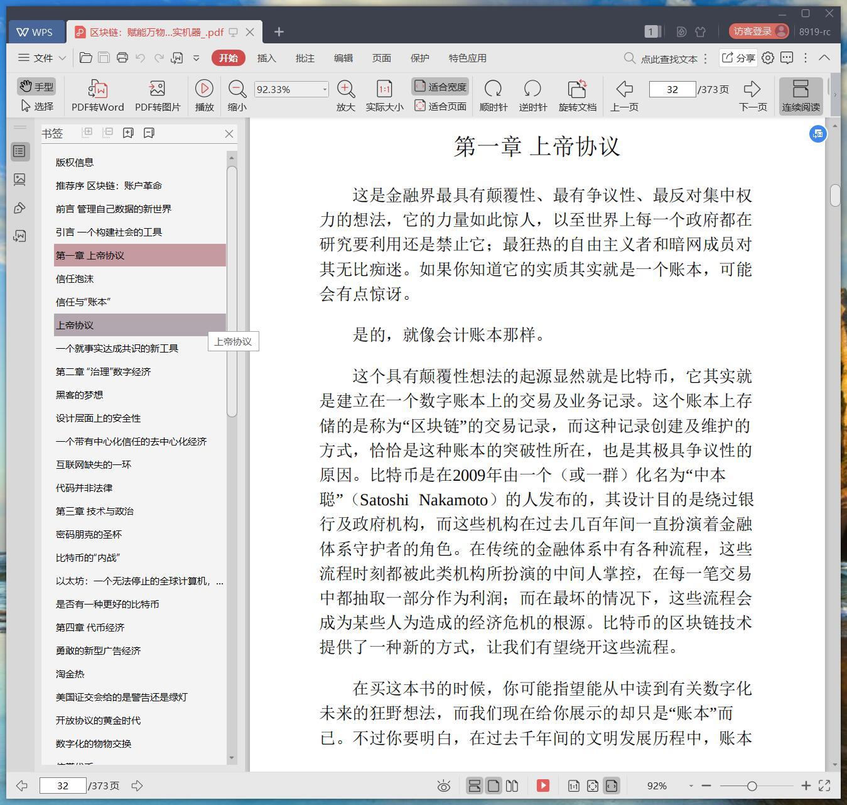This screenshot has height=805, width=847.
Task: Open the 92% zoom dropdown in status bar
Action: [x=691, y=786]
